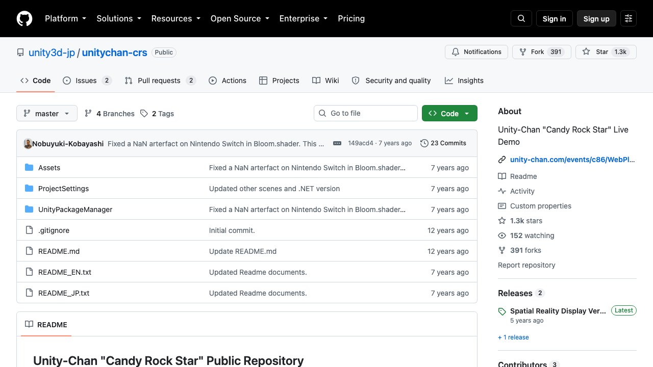The height and width of the screenshot is (367, 653).
Task: Expand the Platform dropdown menu
Action: coord(65,18)
